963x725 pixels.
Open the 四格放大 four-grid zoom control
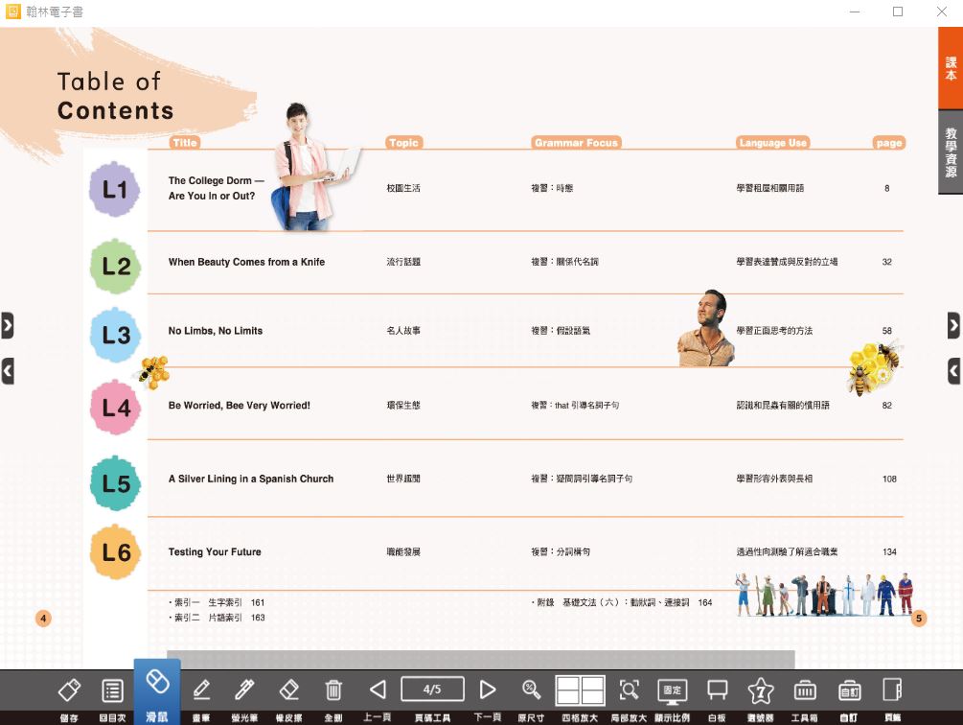coord(580,690)
